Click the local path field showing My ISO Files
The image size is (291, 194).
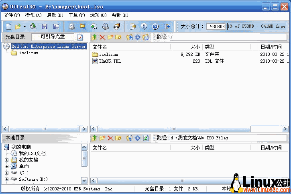point(228,138)
